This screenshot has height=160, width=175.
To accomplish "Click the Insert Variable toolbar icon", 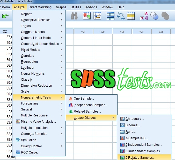I will tap(97, 16).
